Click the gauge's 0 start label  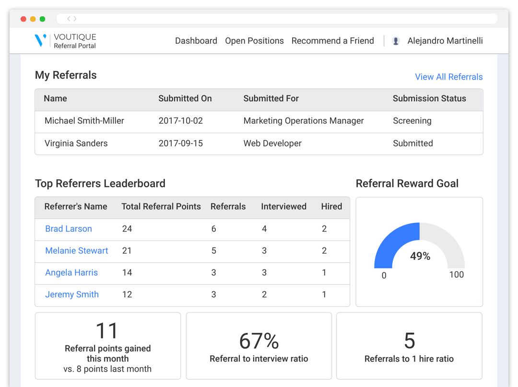pyautogui.click(x=384, y=275)
